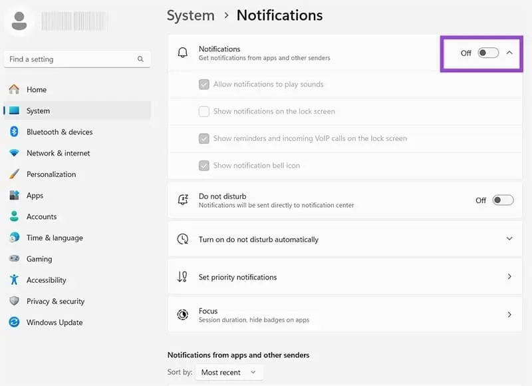The height and width of the screenshot is (386, 532).
Task: Open Personalization settings
Action: [77, 174]
